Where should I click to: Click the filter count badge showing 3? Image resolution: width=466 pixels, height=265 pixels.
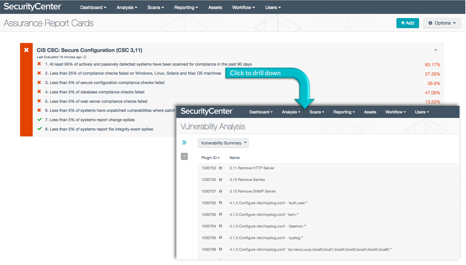(184, 157)
